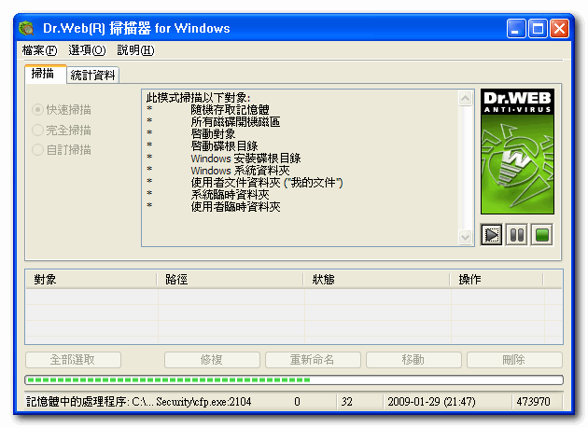
Task: Click the Dr.WEB Anti-Virus logo banner
Action: pyautogui.click(x=517, y=151)
